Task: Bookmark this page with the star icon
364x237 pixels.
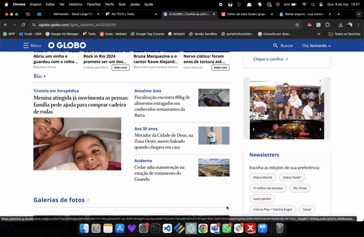Action: (x=297, y=25)
